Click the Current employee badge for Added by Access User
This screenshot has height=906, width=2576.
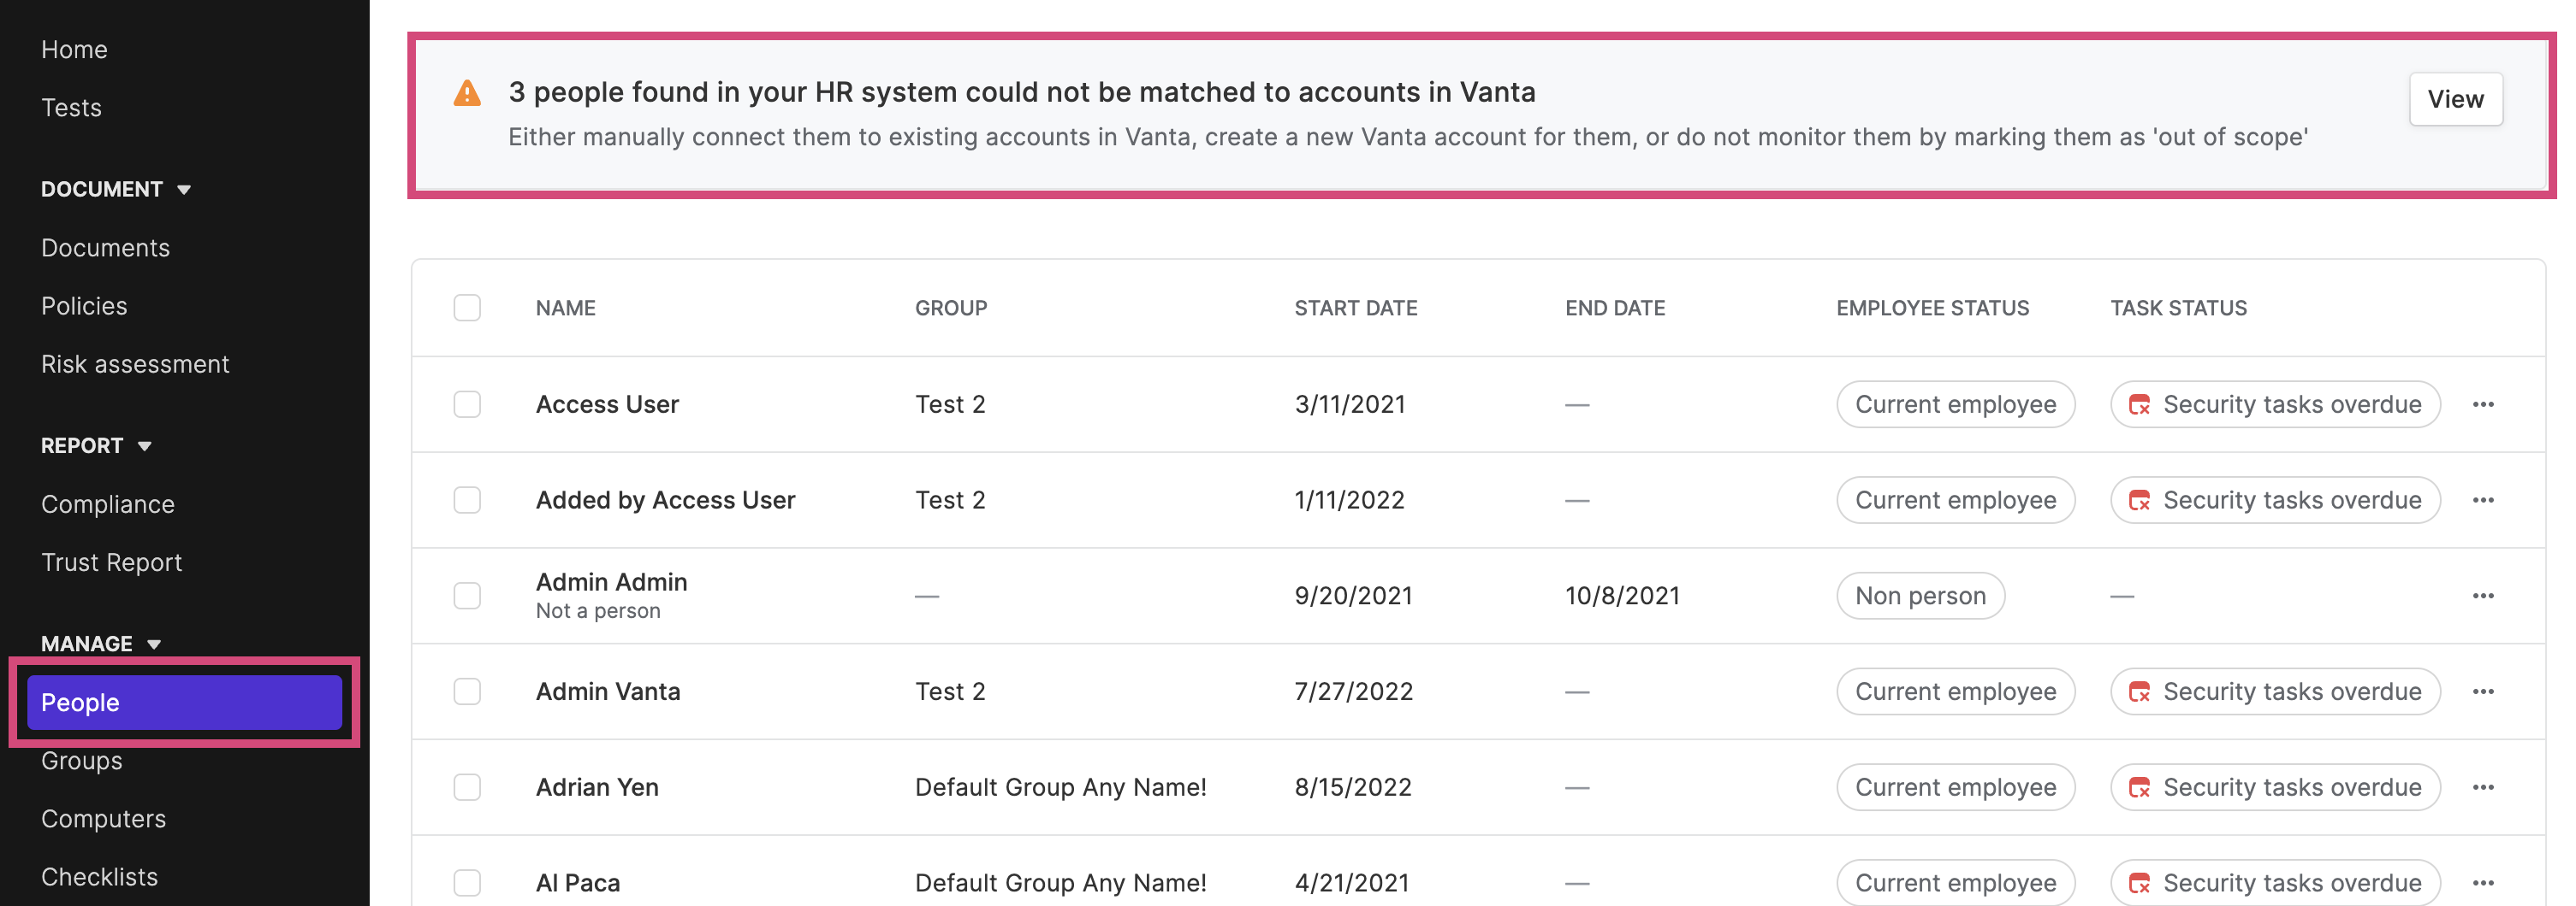coord(1955,501)
